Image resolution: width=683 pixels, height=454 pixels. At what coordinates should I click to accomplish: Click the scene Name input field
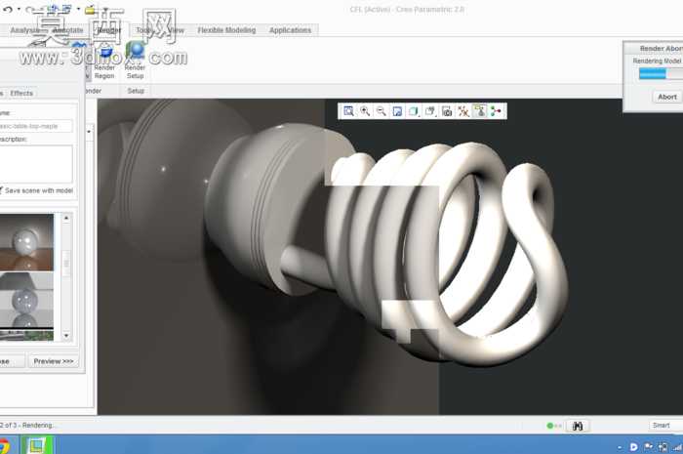[36, 126]
